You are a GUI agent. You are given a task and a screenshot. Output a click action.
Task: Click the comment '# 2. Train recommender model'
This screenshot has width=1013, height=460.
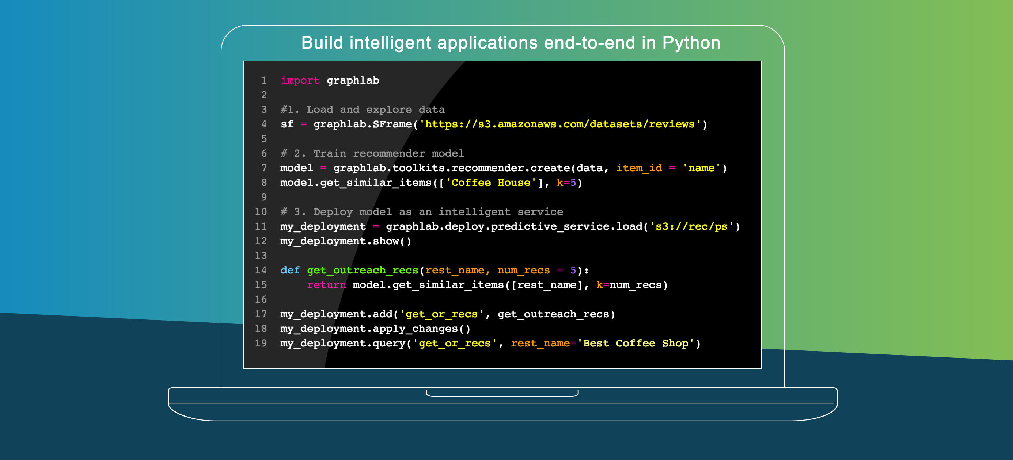pyautogui.click(x=372, y=153)
